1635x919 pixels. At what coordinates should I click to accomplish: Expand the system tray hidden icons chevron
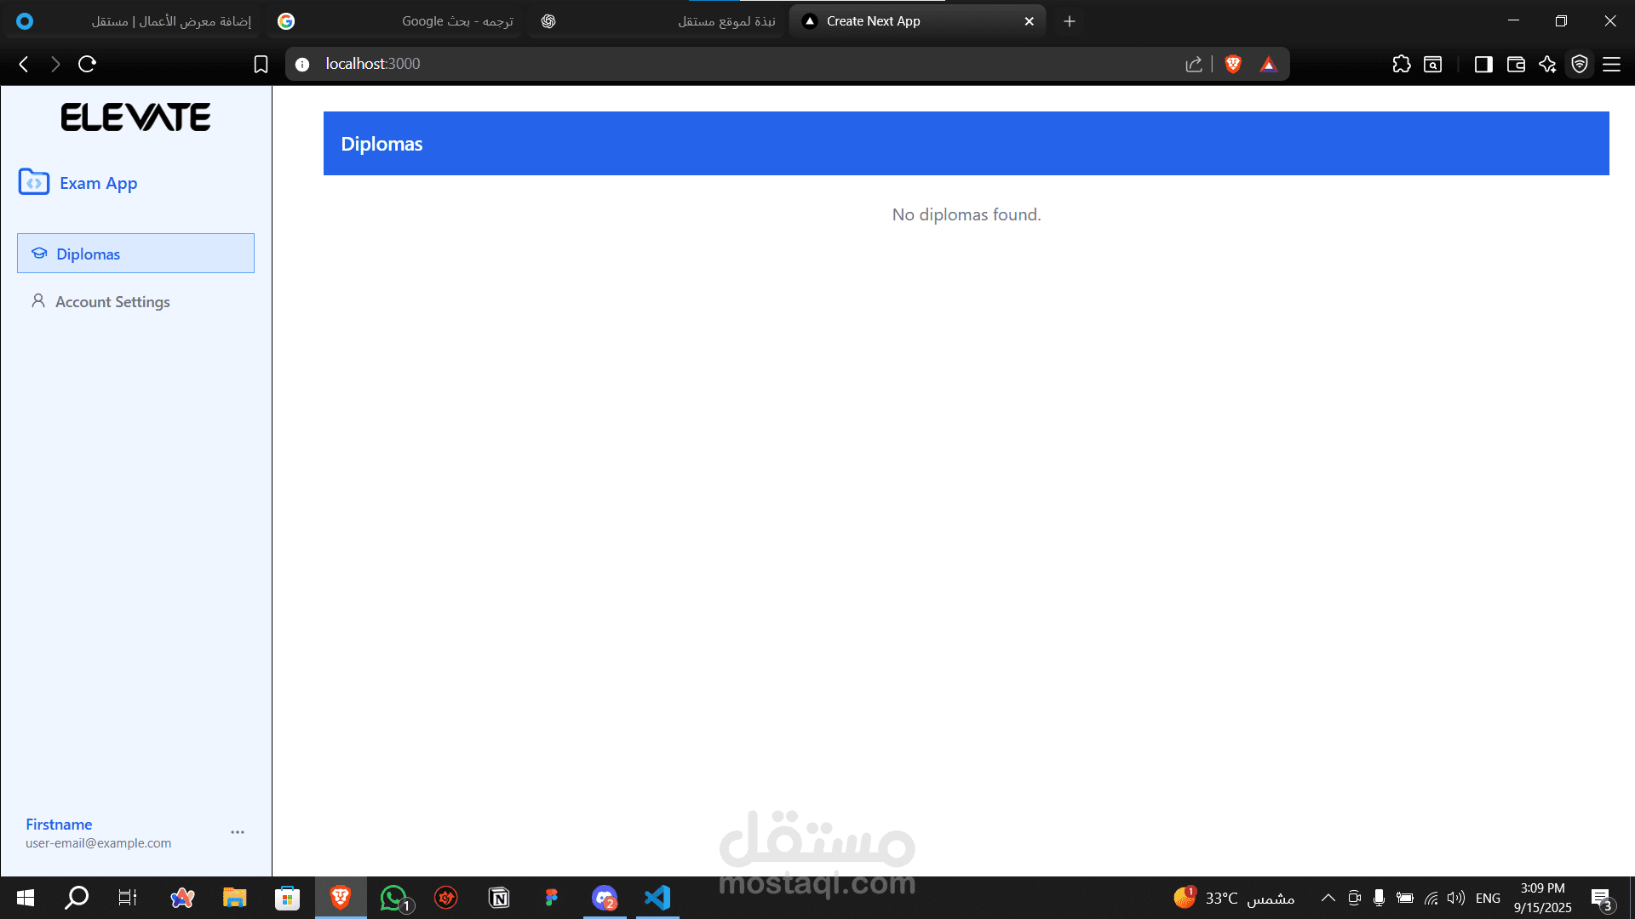[x=1328, y=898]
